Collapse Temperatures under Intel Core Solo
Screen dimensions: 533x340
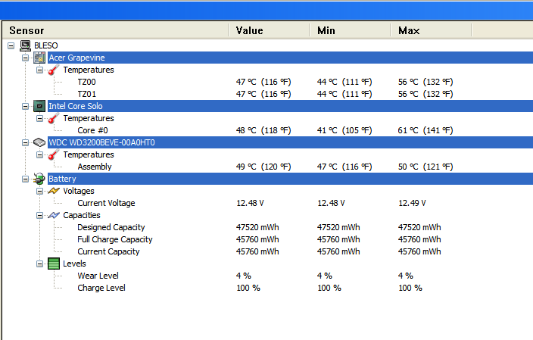39,118
